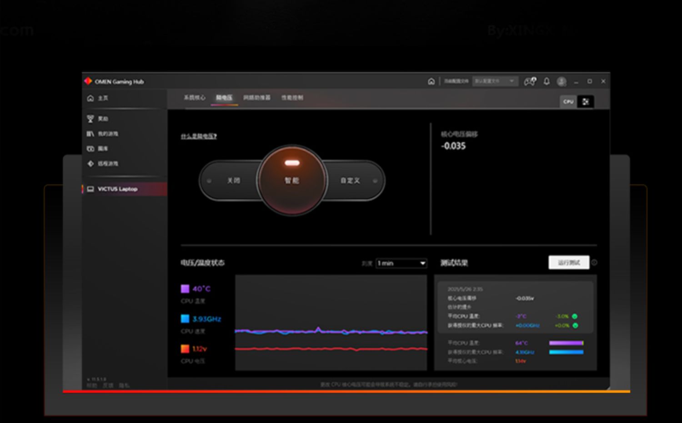Open the 1 min time scale dropdown

[401, 263]
